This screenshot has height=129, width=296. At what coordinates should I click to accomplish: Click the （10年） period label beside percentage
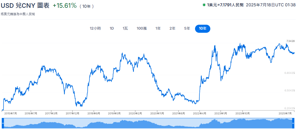tap(87, 6)
